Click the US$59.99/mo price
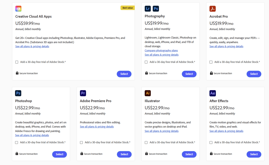269x165 pixels. point(28,23)
